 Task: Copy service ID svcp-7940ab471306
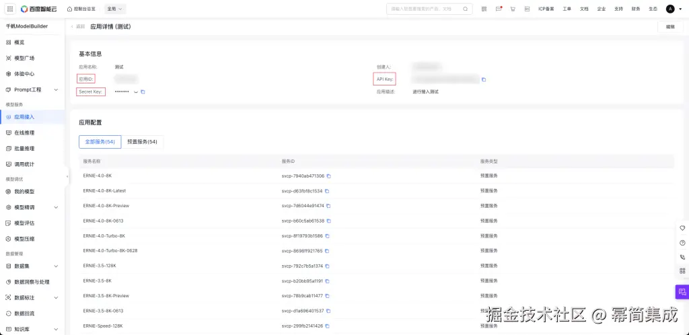click(328, 176)
